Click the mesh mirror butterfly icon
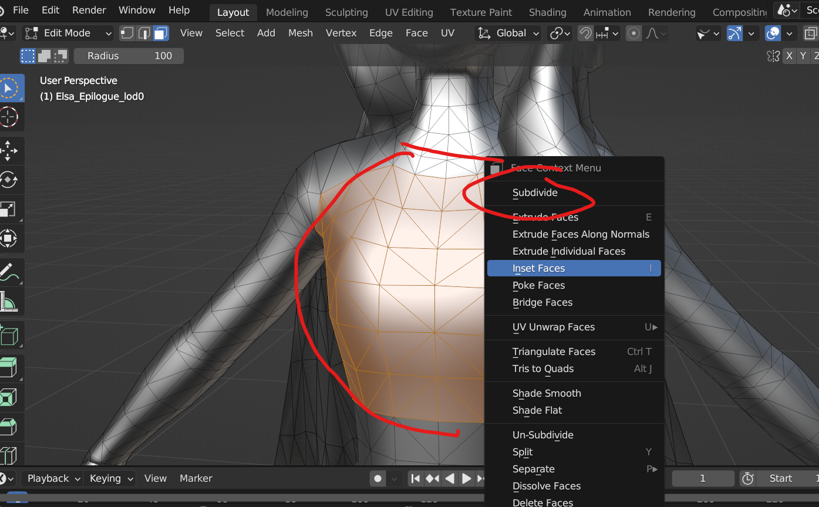Screen dimensions: 819x507 pos(773,56)
